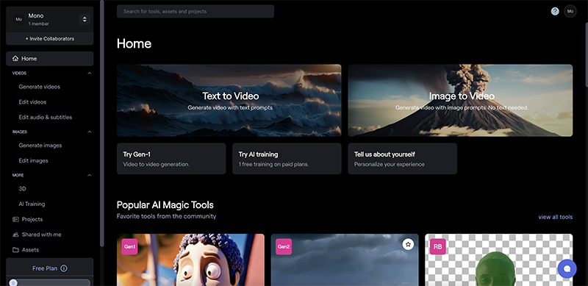Click the Home house icon
The height and width of the screenshot is (286, 588).
[15, 59]
